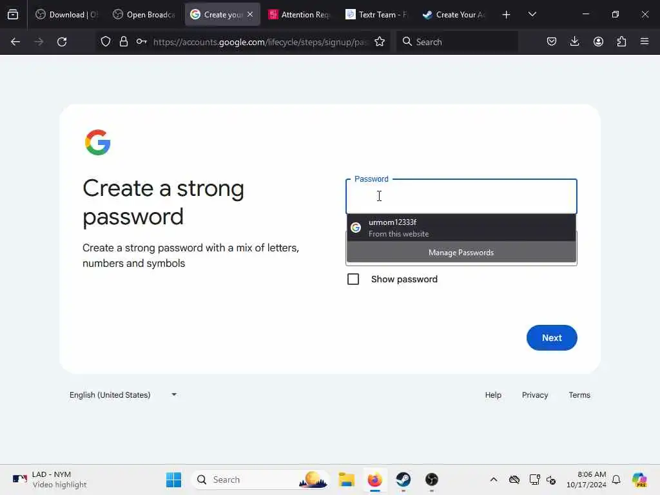Open the network display tray icon
Screen dimensions: 660x495
pyautogui.click(x=534, y=480)
